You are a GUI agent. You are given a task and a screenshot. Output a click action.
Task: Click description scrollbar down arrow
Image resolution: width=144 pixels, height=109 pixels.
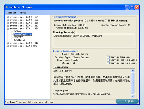click(133, 96)
